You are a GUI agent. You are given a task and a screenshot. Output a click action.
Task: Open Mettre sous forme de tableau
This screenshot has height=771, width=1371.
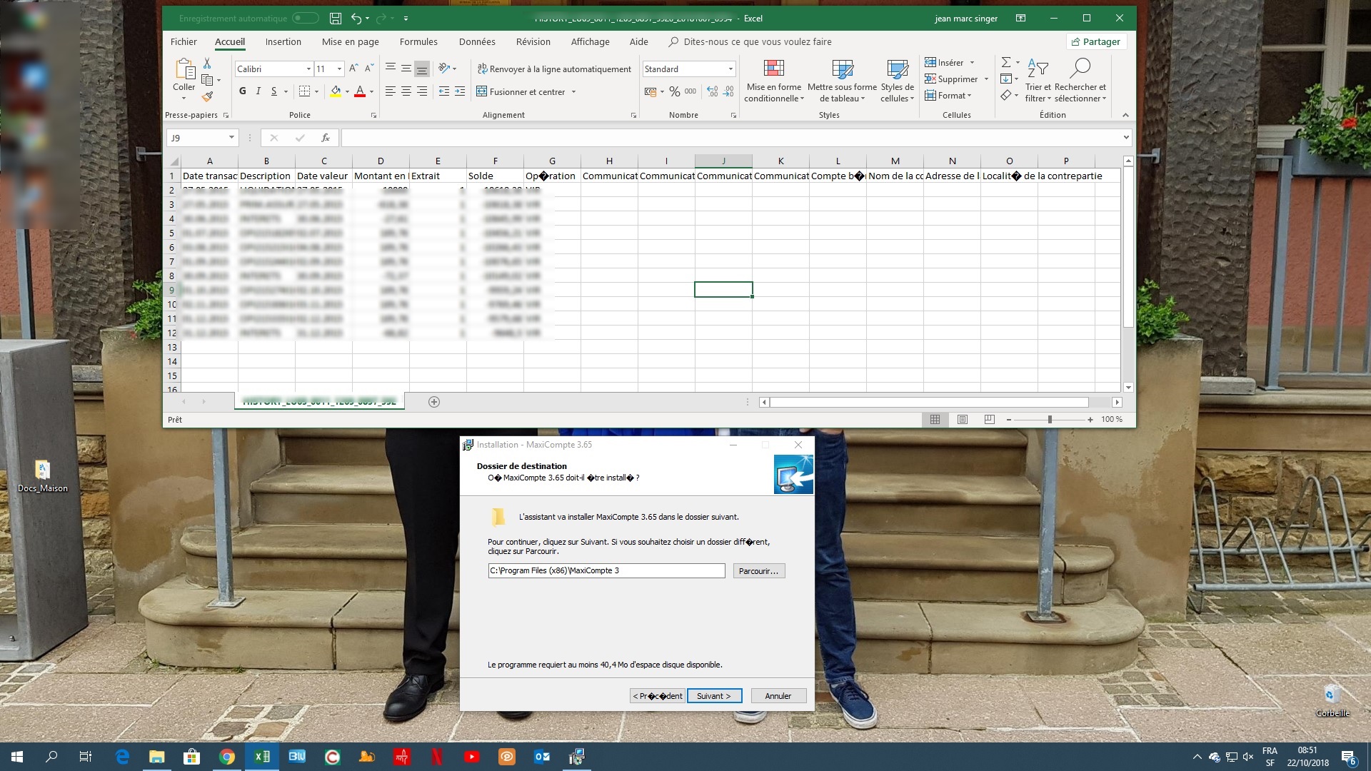(843, 80)
